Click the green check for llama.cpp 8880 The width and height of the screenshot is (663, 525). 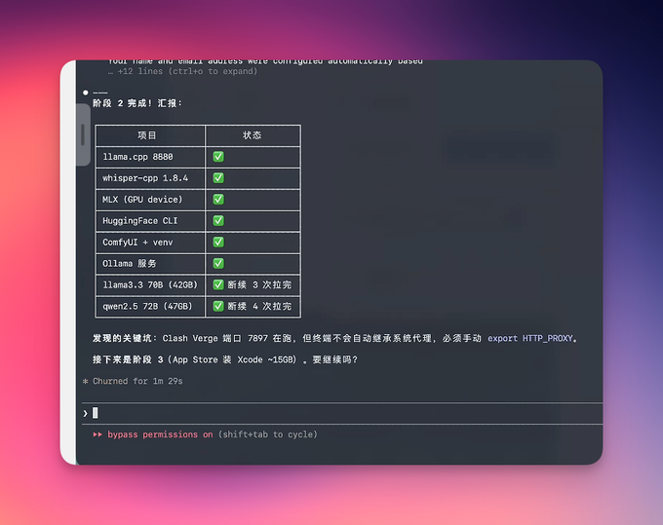pos(218,157)
